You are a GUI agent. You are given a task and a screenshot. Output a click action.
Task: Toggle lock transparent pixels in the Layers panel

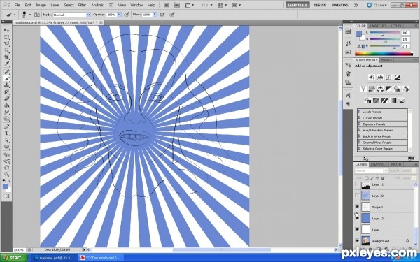[366, 178]
